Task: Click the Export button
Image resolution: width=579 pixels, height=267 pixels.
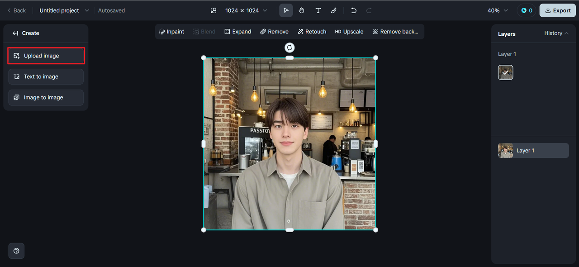Action: (x=557, y=10)
